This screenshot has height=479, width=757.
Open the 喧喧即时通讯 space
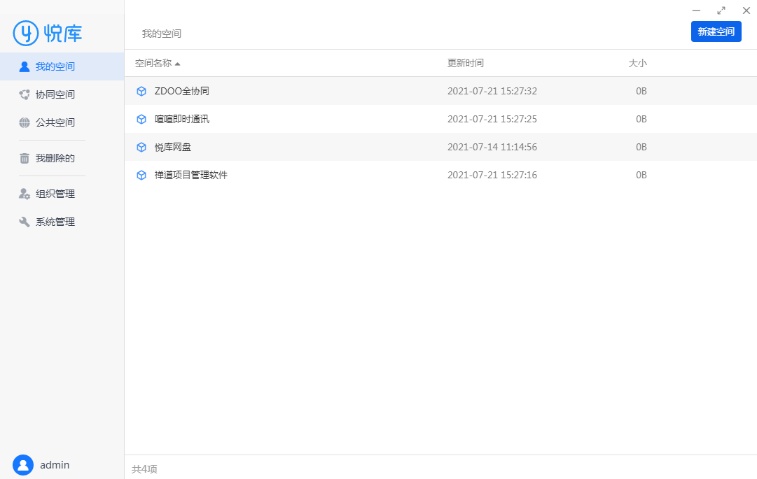[182, 119]
